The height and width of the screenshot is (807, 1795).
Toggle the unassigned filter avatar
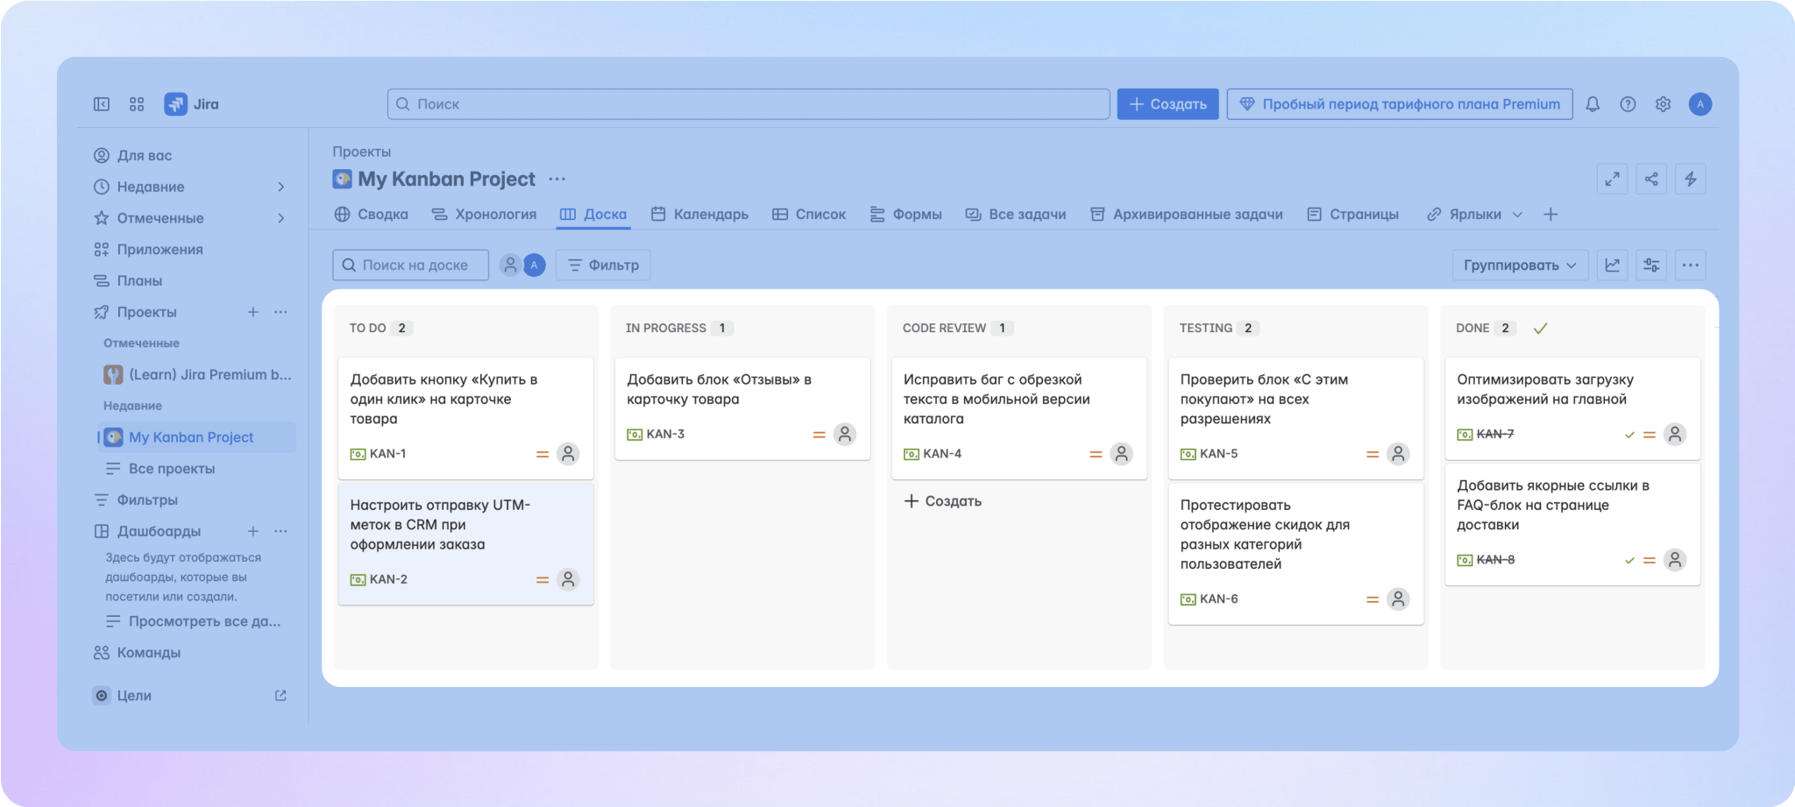click(510, 265)
